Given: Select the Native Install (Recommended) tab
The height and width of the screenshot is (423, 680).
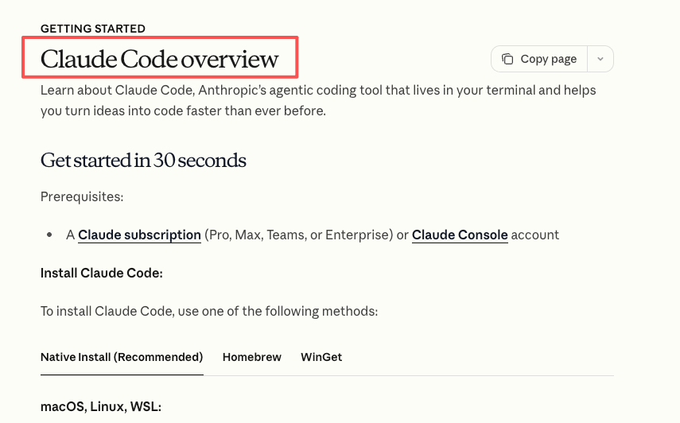Looking at the screenshot, I should tap(122, 357).
